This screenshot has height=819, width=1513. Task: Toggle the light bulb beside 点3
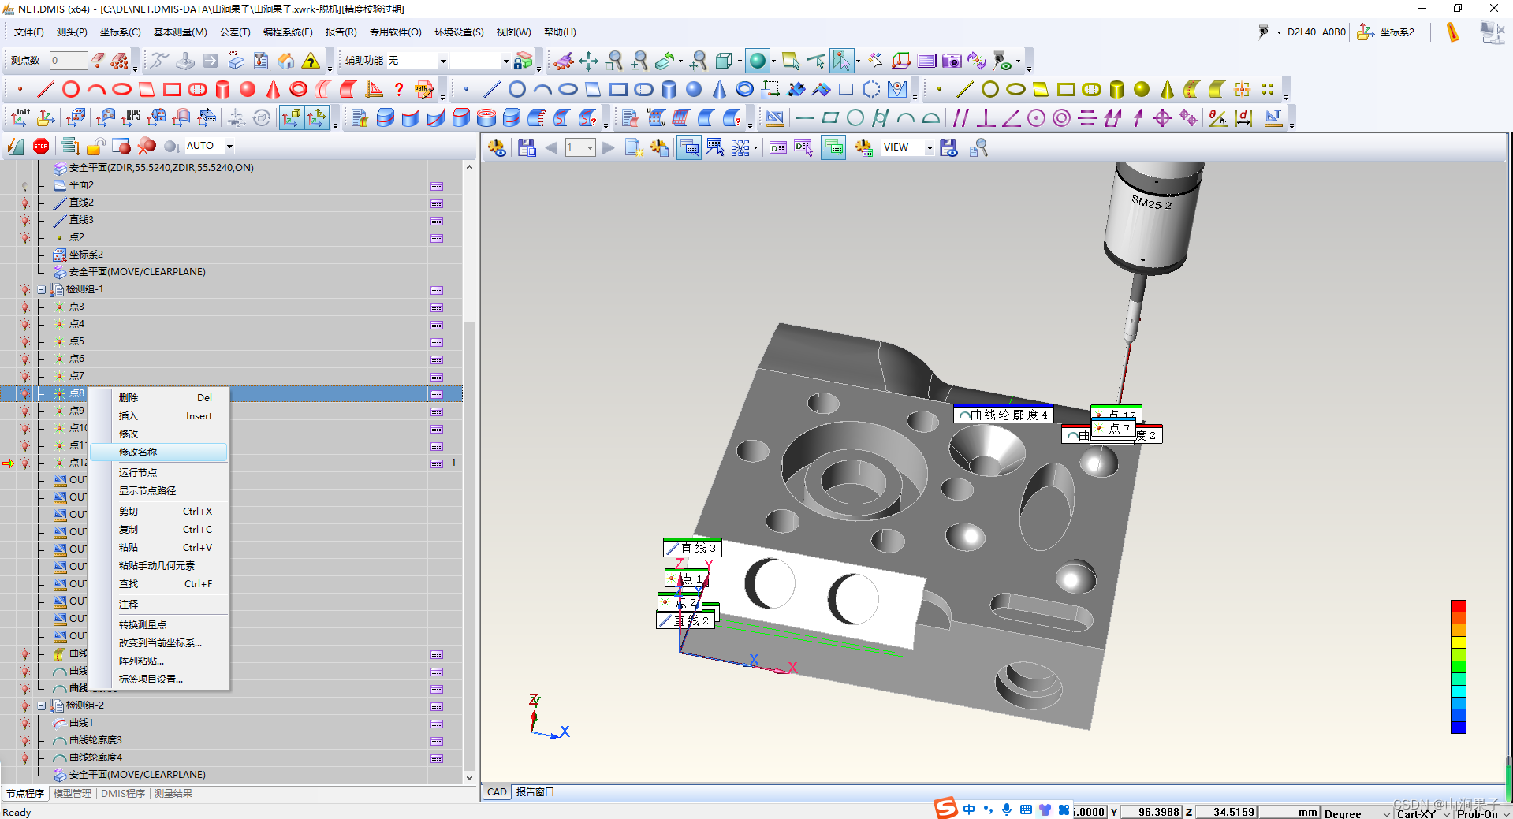tap(24, 307)
